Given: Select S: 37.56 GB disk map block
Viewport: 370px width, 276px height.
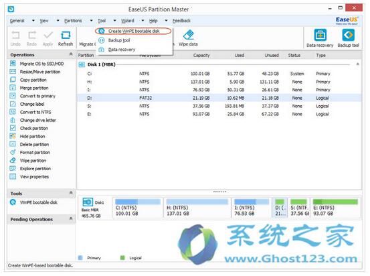Looking at the screenshot, I should pos(299,208).
